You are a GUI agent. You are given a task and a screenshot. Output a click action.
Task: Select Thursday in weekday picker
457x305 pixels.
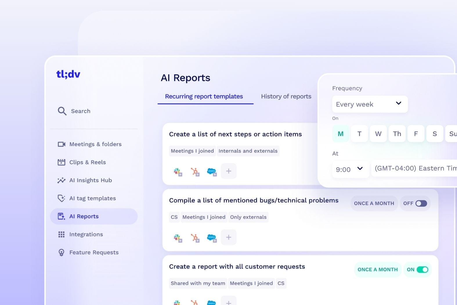(397, 134)
